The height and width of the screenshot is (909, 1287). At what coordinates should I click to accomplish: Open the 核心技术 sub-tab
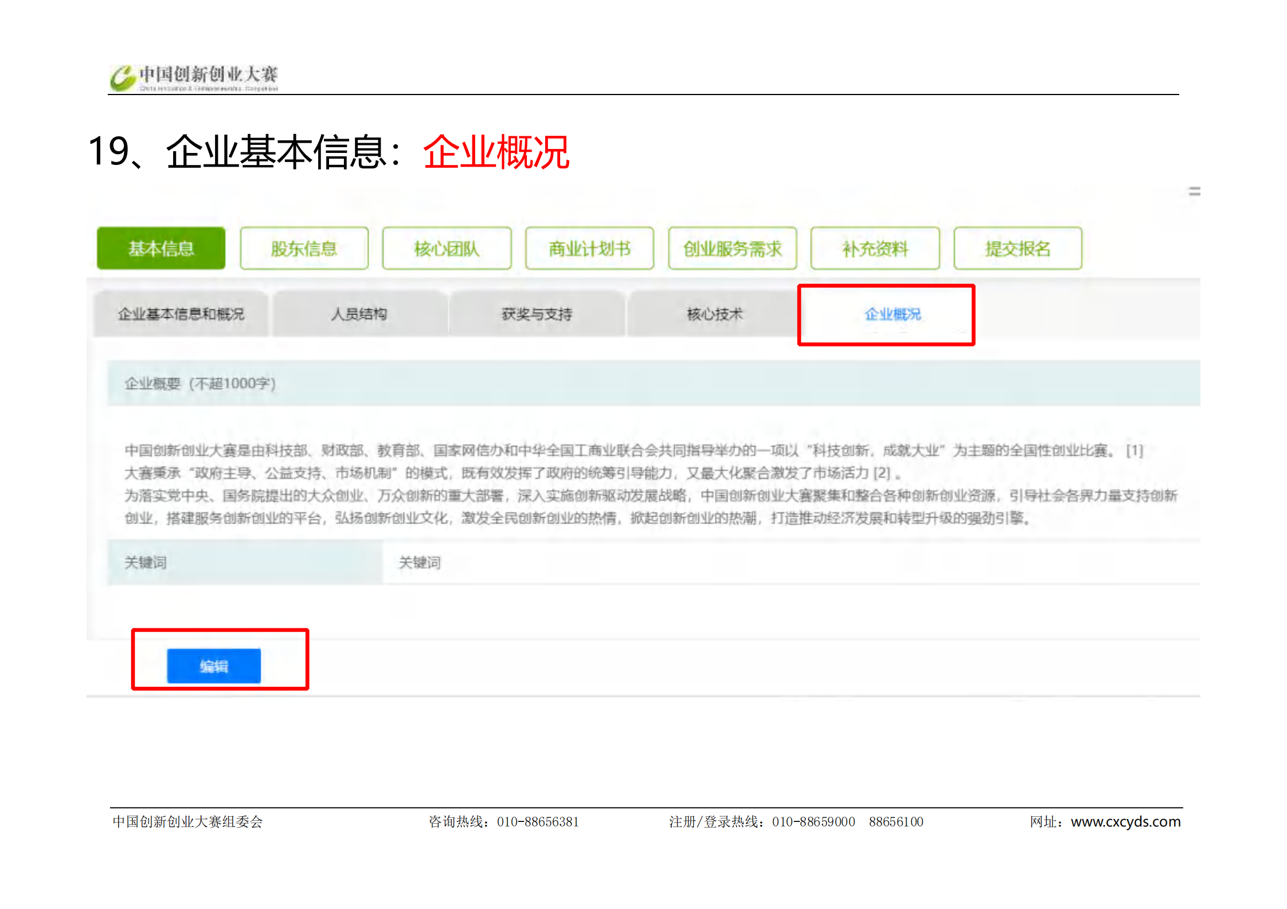click(x=714, y=314)
